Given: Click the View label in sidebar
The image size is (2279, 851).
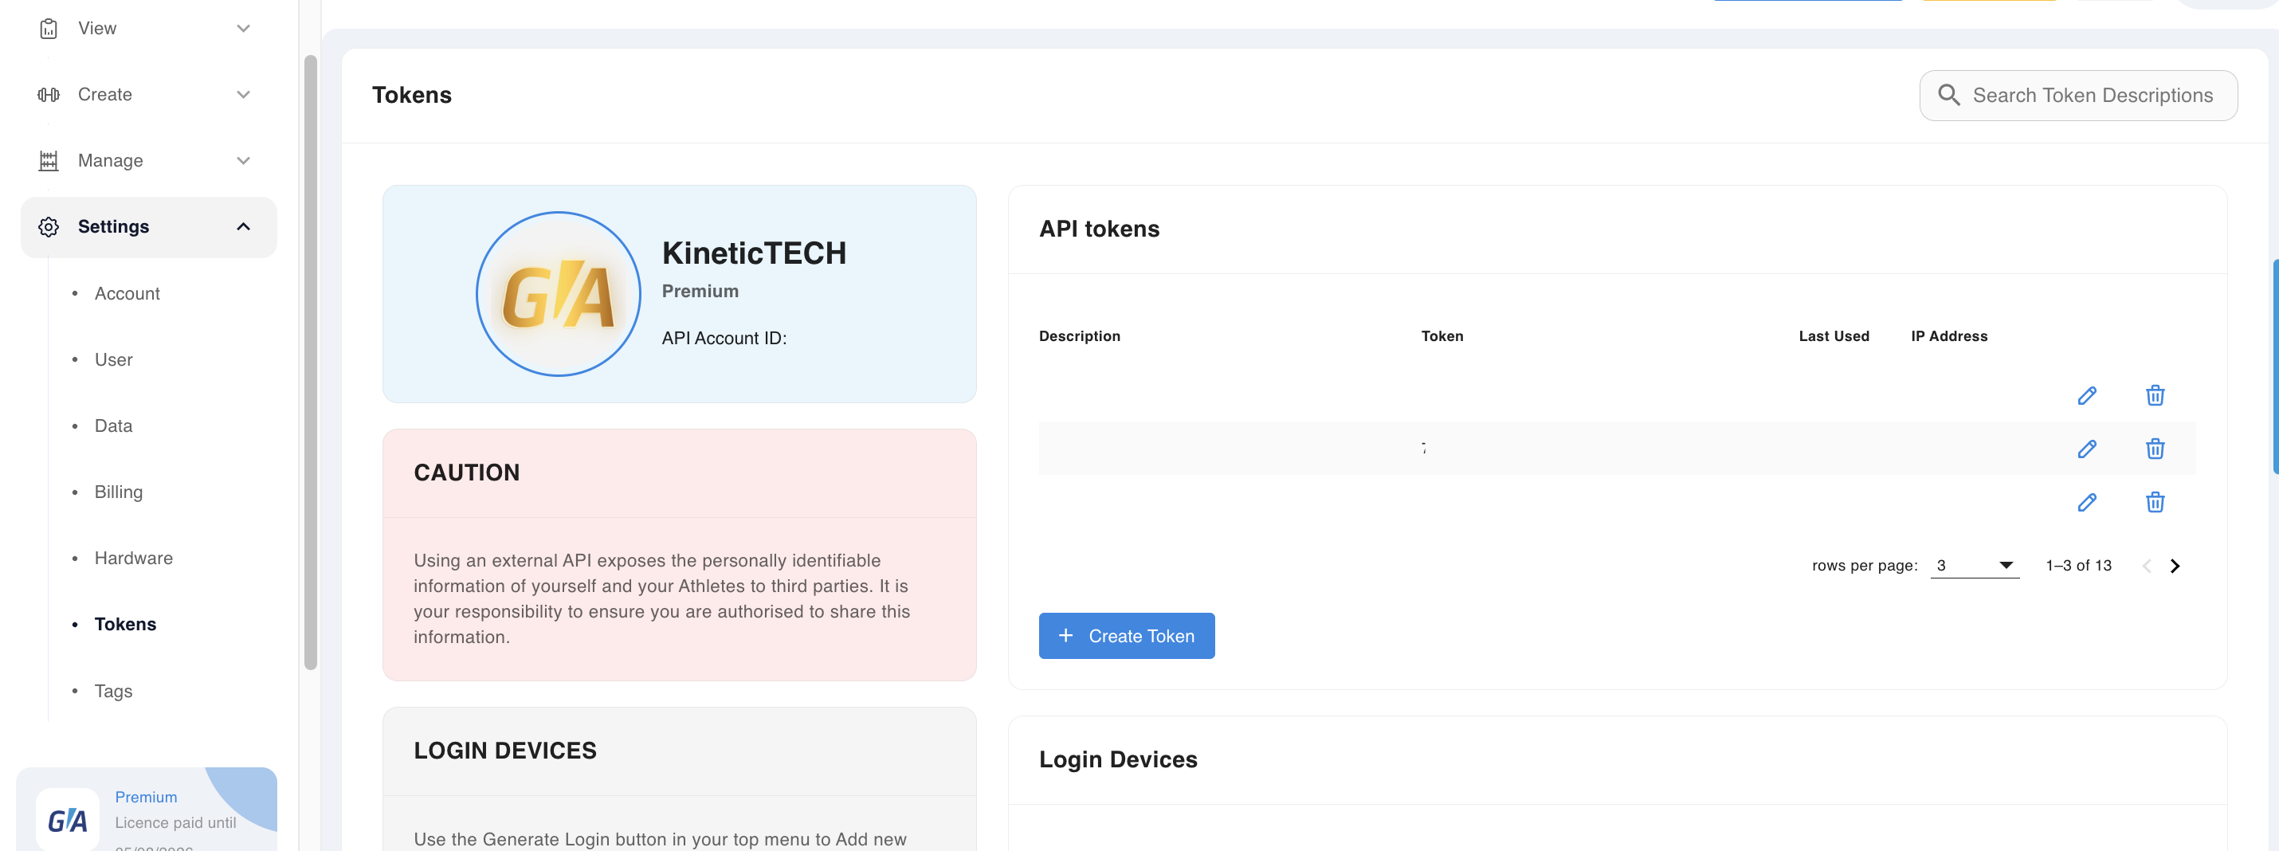Looking at the screenshot, I should (x=97, y=29).
